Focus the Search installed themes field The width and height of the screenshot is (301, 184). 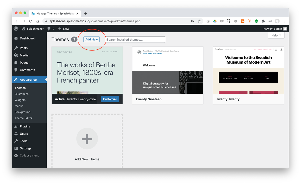(135, 39)
